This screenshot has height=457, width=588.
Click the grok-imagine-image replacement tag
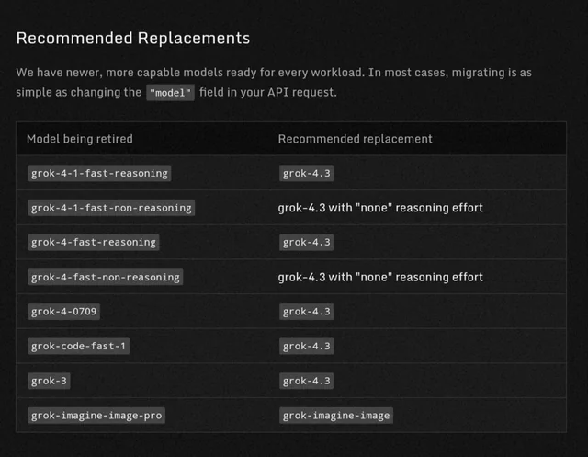[336, 416]
